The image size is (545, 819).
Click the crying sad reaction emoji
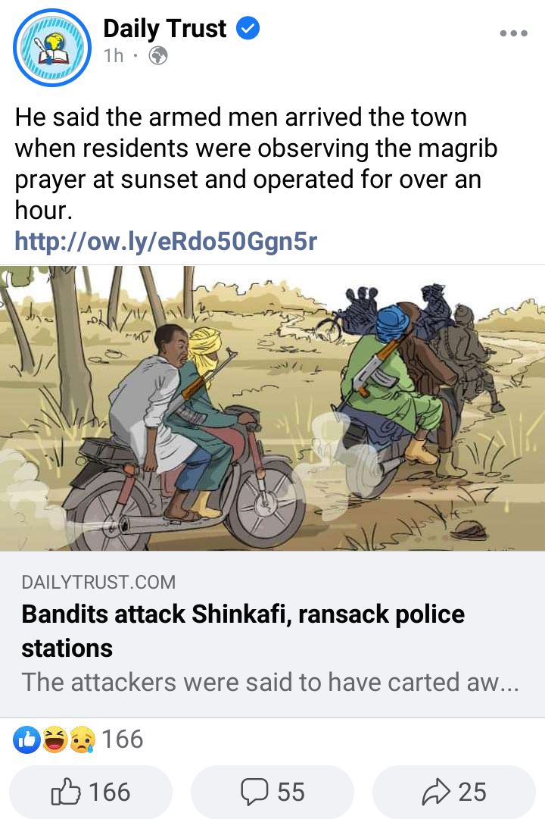[82, 739]
